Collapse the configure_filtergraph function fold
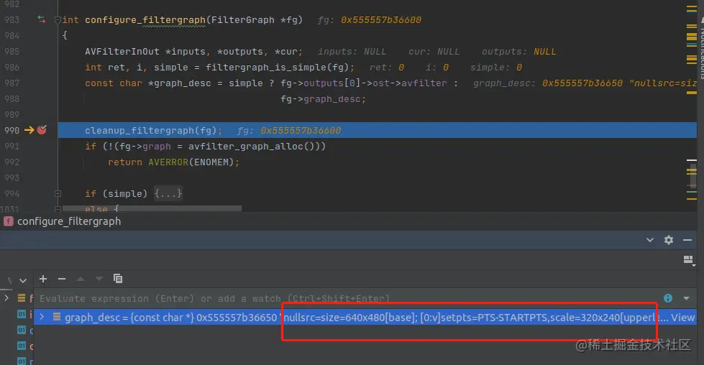The width and height of the screenshot is (704, 365). coord(58,19)
